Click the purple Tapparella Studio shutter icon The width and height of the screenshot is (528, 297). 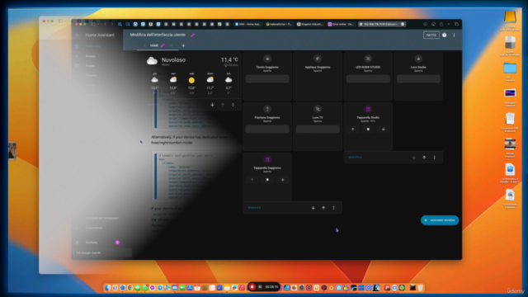[368, 109]
